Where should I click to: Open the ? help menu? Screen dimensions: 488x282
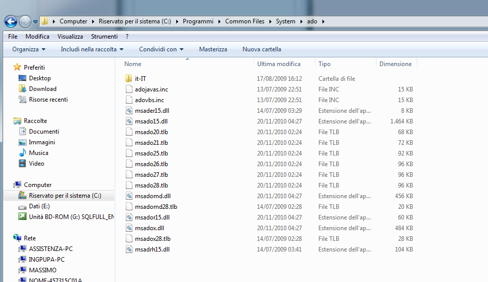(x=127, y=37)
